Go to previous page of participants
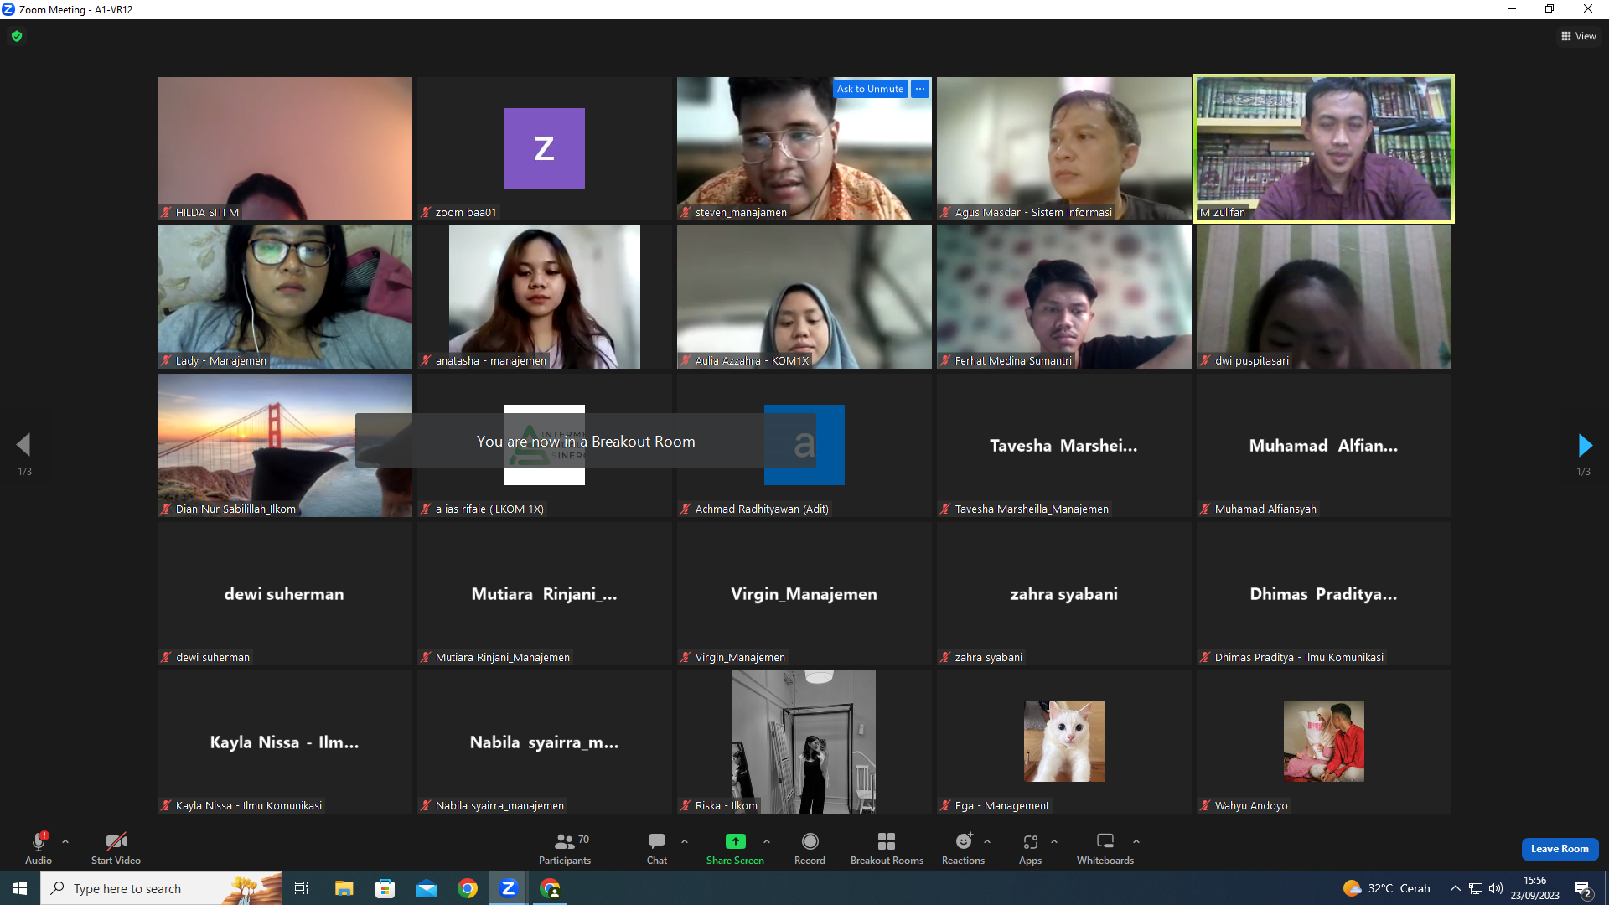The width and height of the screenshot is (1609, 905). tap(23, 445)
